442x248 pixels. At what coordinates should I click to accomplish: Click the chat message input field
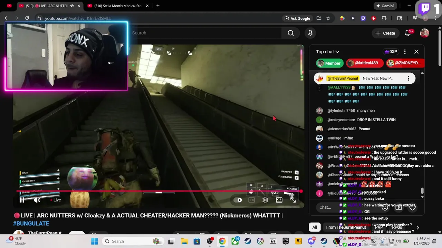(352, 207)
